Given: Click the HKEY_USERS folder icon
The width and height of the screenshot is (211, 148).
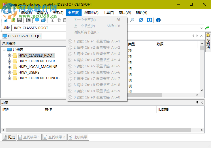Looking at the screenshot, I should [x=15, y=72].
